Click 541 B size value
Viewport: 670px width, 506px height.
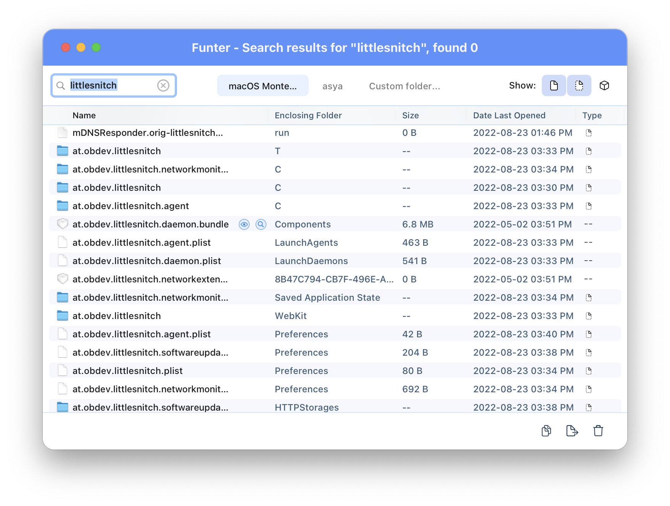click(x=414, y=261)
